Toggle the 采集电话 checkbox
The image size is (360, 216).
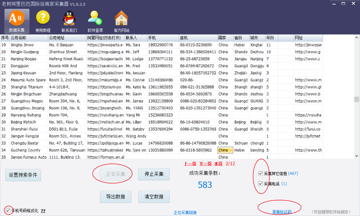pos(261,184)
